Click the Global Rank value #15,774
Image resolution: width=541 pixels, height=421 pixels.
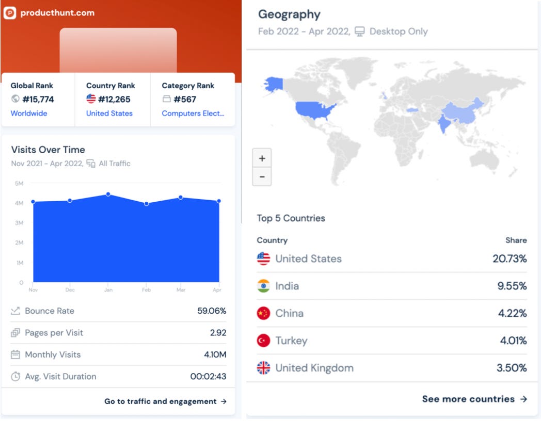tap(38, 99)
